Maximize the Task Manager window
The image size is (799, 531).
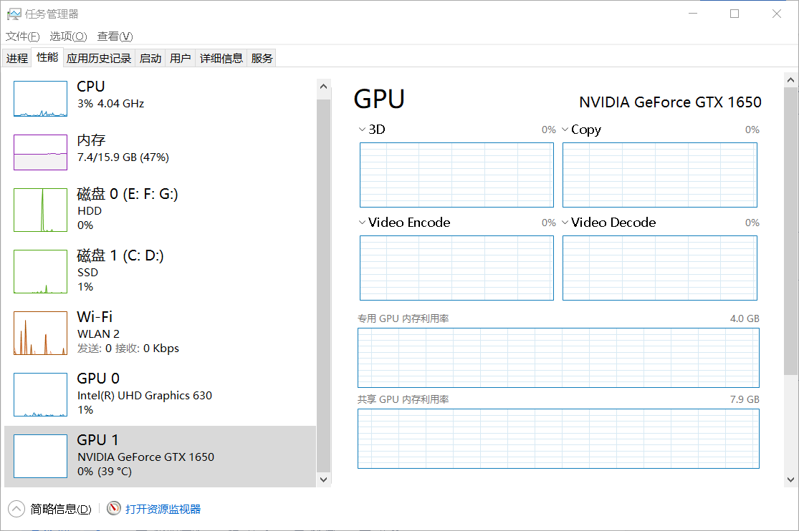735,14
